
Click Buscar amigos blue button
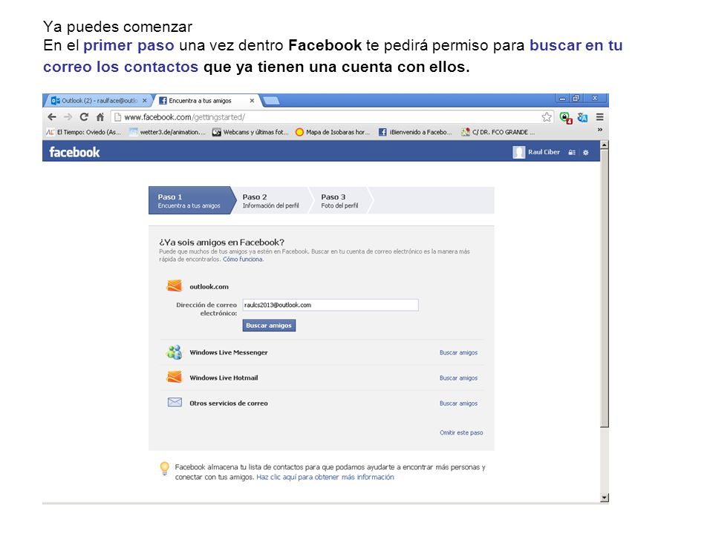269,326
